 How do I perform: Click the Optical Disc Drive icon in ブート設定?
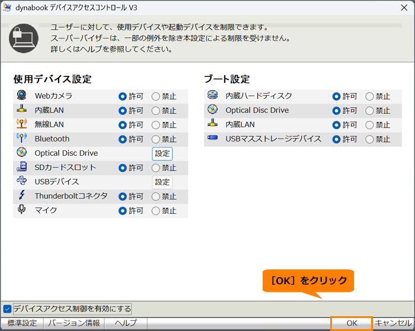[212, 109]
